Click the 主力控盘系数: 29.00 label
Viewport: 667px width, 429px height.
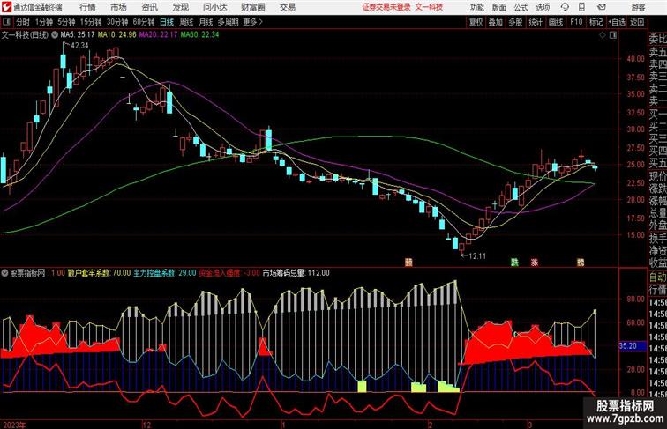point(165,273)
